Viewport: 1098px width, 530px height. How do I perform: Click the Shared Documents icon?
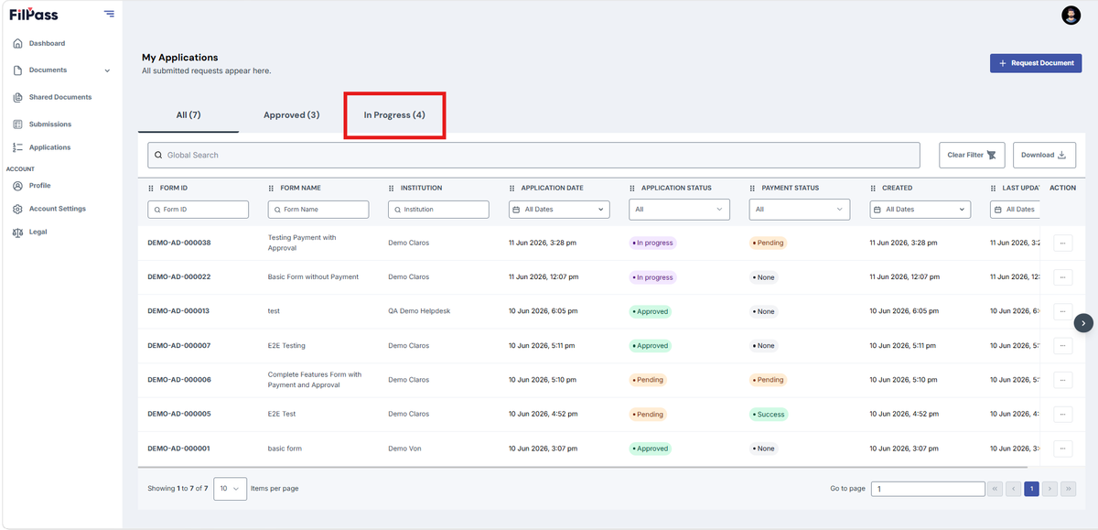point(17,97)
